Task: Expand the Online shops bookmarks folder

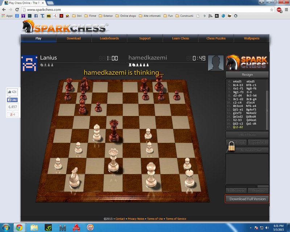Action: (126, 16)
